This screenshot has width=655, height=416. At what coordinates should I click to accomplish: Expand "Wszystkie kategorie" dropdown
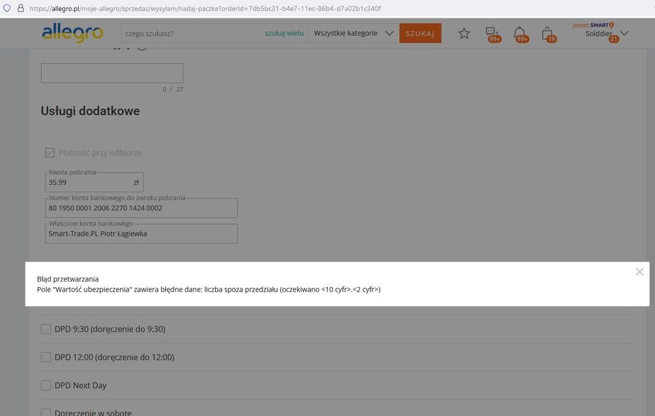pos(353,33)
